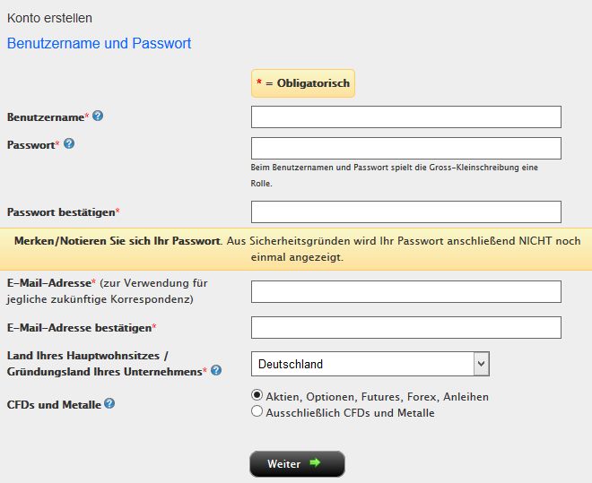Focus the E-Mail-Adresse bestätigen field

(x=405, y=327)
